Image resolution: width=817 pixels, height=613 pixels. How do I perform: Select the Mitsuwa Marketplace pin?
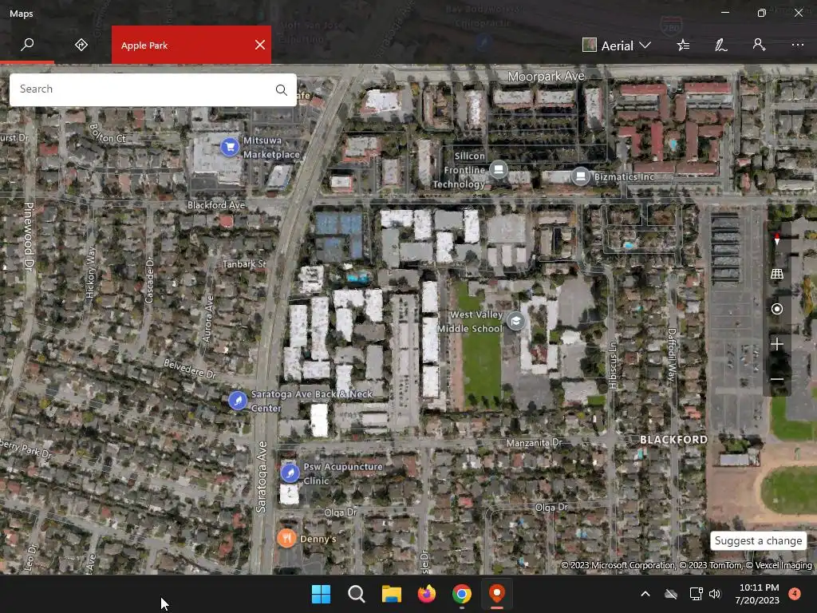[x=230, y=147]
